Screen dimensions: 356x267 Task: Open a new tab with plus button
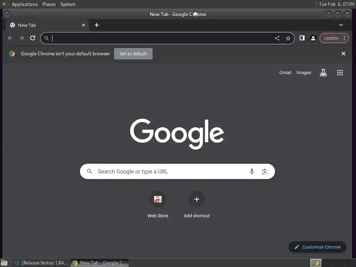97,25
